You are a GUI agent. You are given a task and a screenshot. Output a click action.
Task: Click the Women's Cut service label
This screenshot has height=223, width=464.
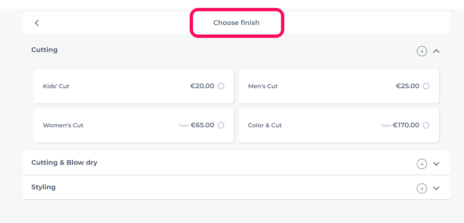[63, 125]
